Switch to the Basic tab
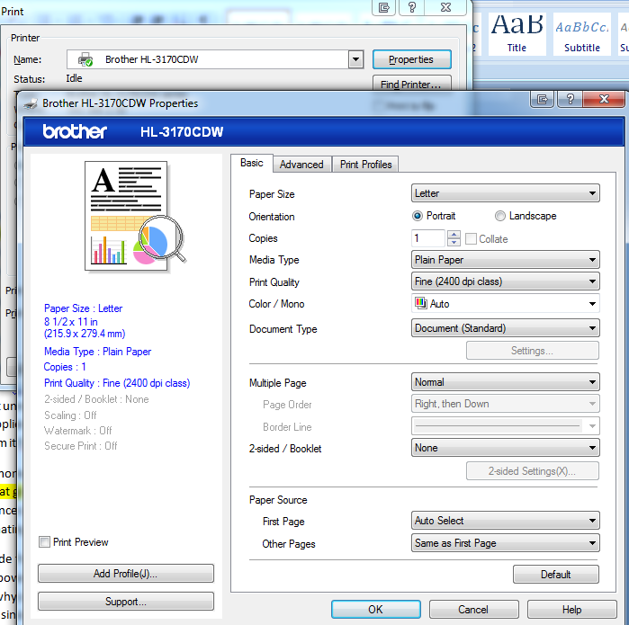629x625 pixels. click(x=252, y=163)
